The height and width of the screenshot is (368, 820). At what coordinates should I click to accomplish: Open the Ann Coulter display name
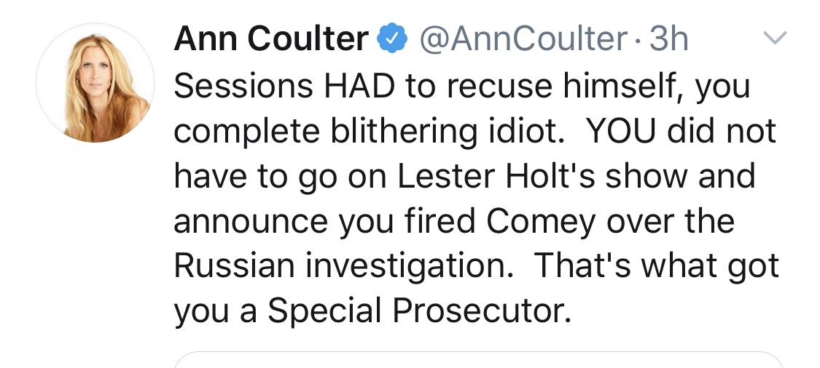pos(270,41)
